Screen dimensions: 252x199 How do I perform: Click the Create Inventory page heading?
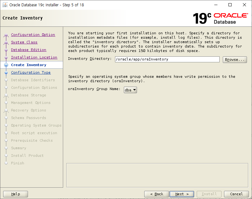pyautogui.click(x=23, y=18)
